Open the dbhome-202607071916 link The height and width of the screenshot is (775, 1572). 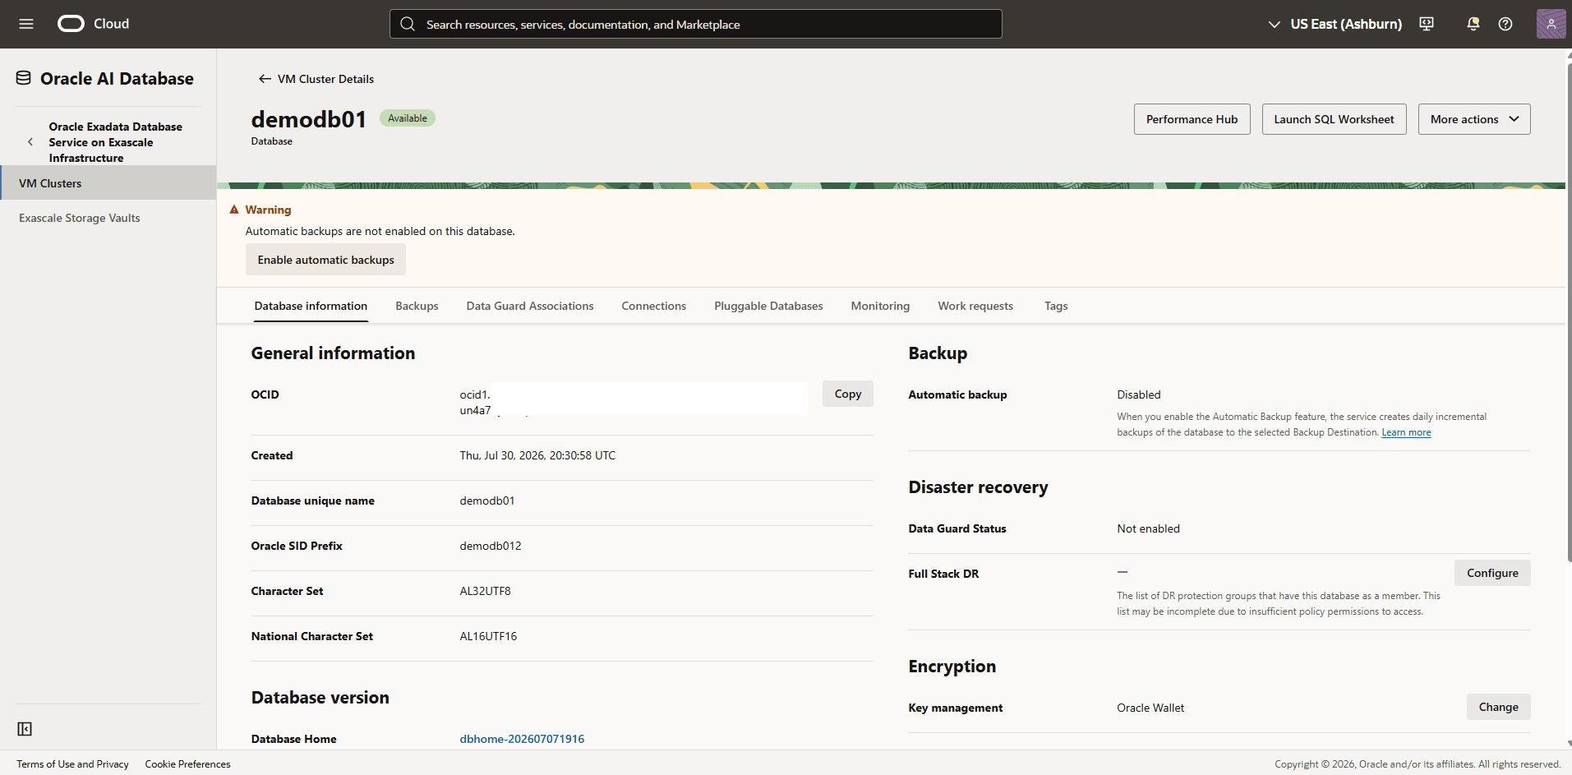pyautogui.click(x=522, y=739)
